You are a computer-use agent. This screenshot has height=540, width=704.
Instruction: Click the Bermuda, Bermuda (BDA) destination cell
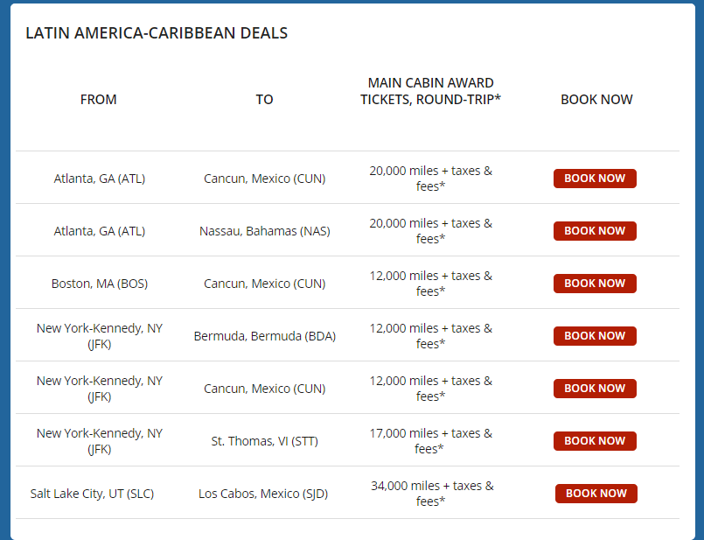(x=264, y=336)
